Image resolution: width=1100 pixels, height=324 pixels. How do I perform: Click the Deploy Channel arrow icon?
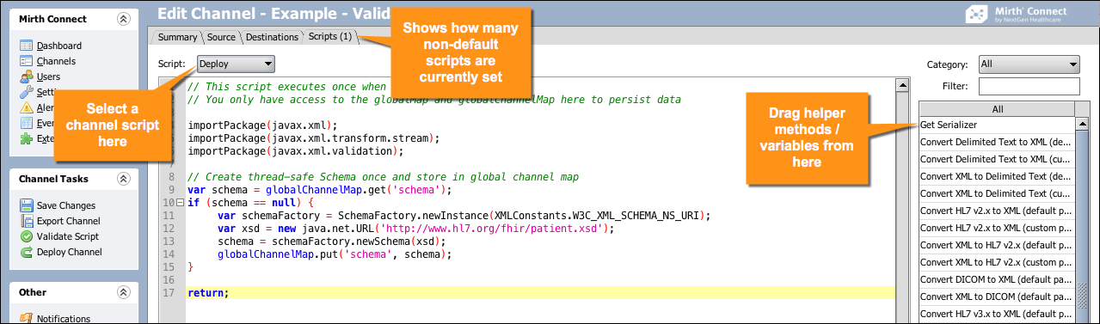(x=26, y=252)
